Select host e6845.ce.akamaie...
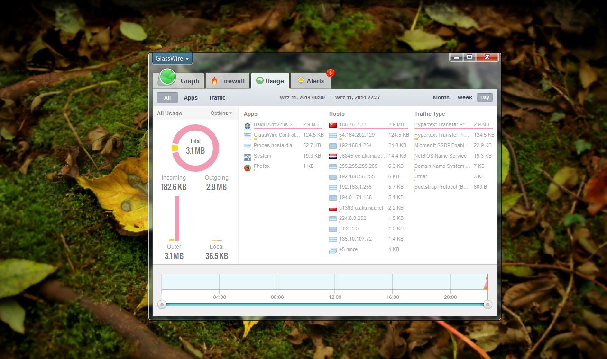Viewport: 607px width, 359px height. 368,156
